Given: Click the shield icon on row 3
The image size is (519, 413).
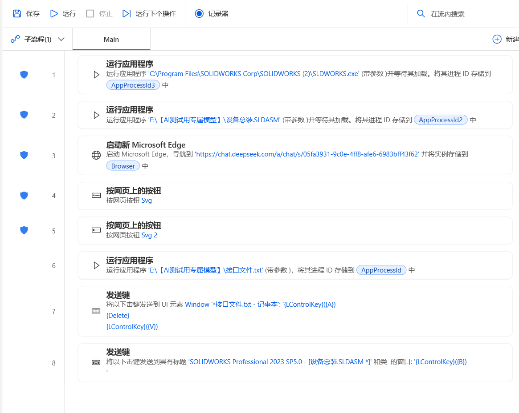Looking at the screenshot, I should (x=24, y=155).
